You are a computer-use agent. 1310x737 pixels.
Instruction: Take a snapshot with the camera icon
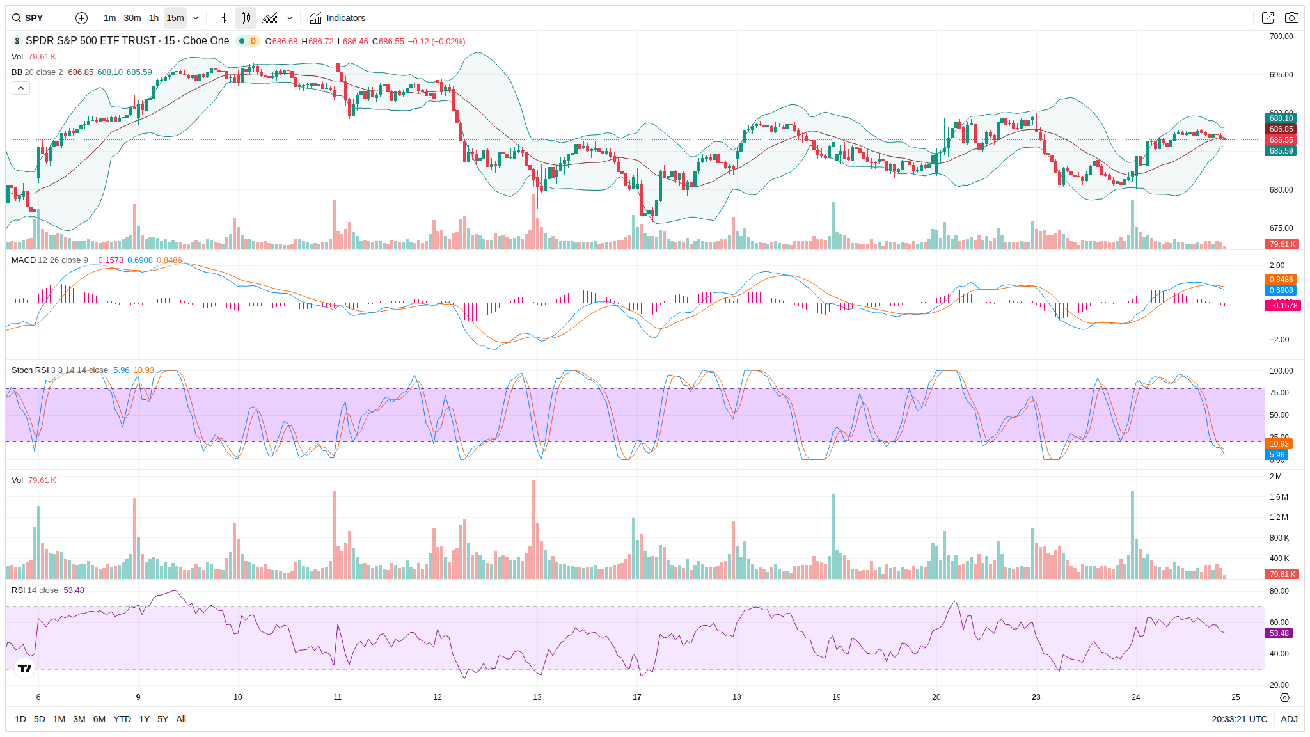(1291, 18)
